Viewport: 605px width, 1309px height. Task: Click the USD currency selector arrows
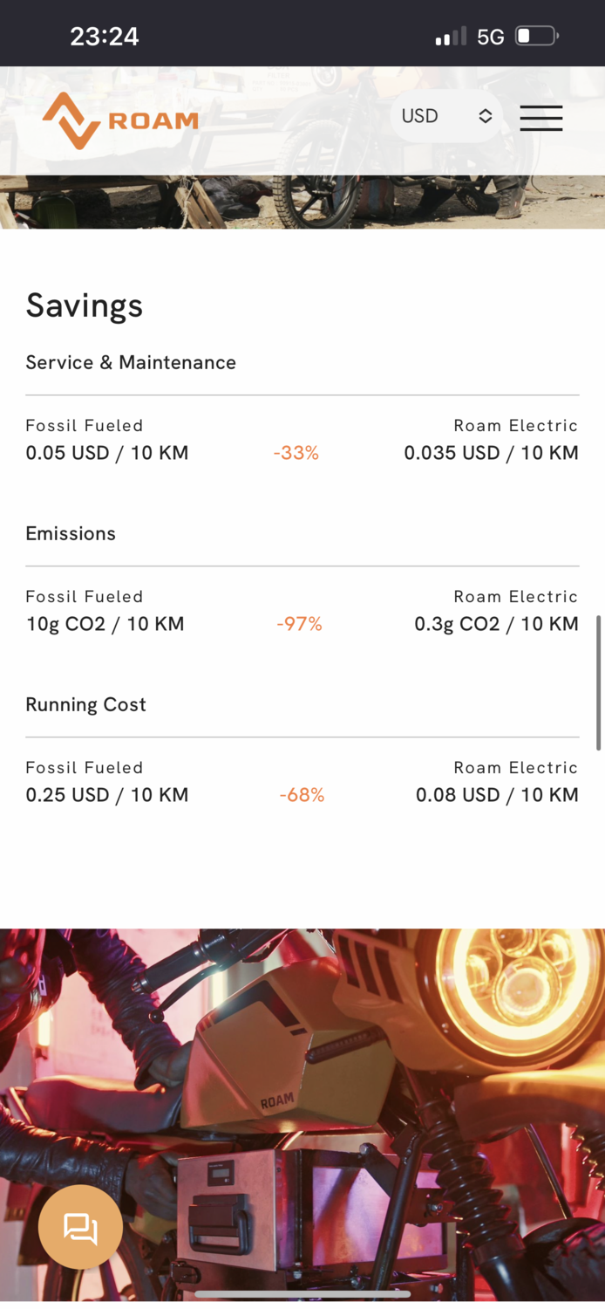pos(486,116)
